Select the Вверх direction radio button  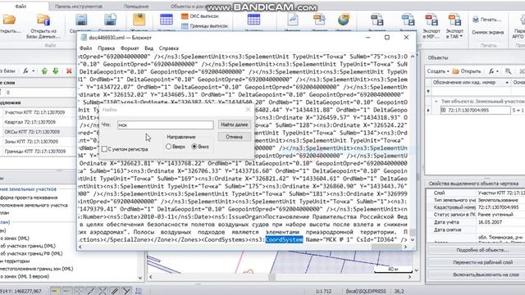click(168, 147)
